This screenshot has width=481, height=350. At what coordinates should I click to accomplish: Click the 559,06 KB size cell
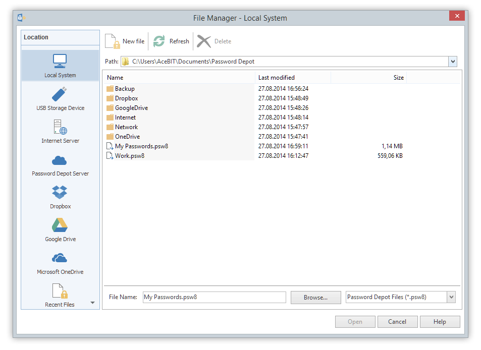click(390, 156)
